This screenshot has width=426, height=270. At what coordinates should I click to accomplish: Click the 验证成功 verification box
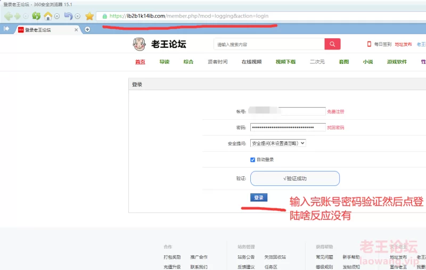pyautogui.click(x=295, y=178)
